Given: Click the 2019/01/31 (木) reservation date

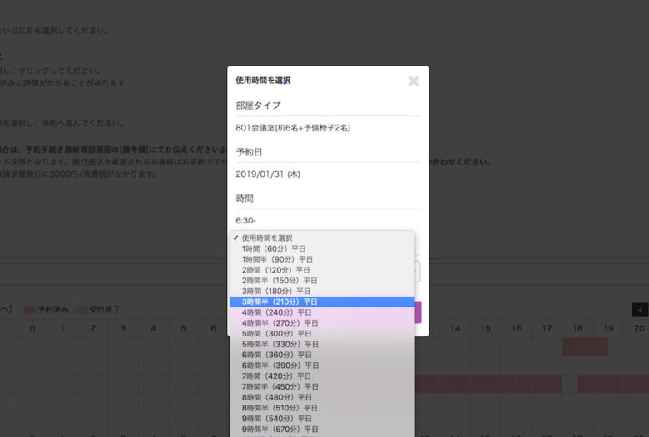Looking at the screenshot, I should tap(268, 174).
